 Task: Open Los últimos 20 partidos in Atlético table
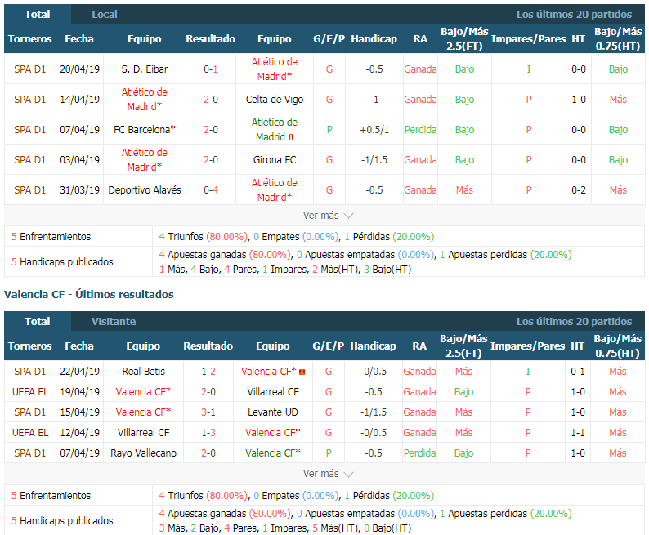point(574,15)
